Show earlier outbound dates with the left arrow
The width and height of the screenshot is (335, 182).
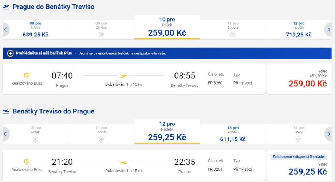tap(5, 30)
